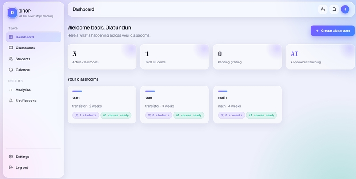
Task: Click the AI-powered teaching card
Action: click(320, 56)
